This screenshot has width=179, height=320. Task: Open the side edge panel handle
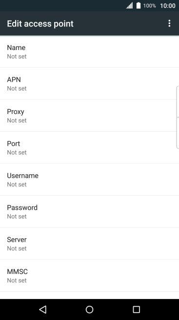click(x=178, y=117)
